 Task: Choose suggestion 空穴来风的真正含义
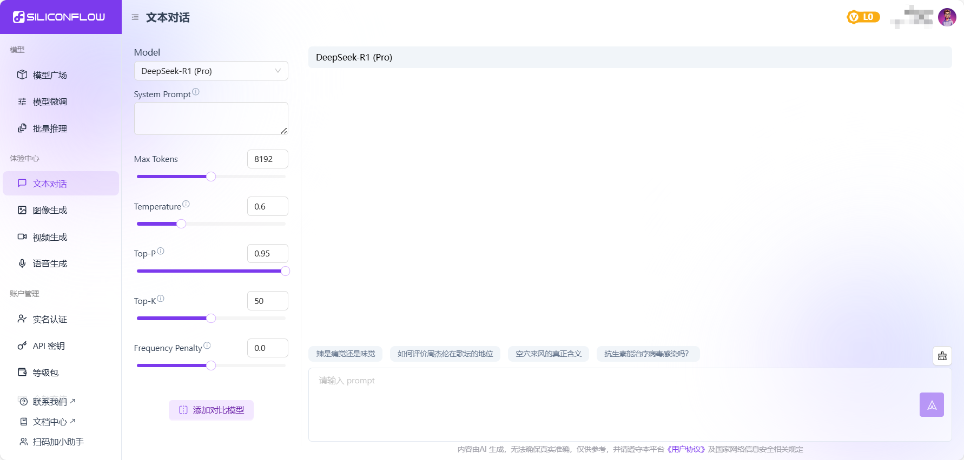pyautogui.click(x=549, y=354)
